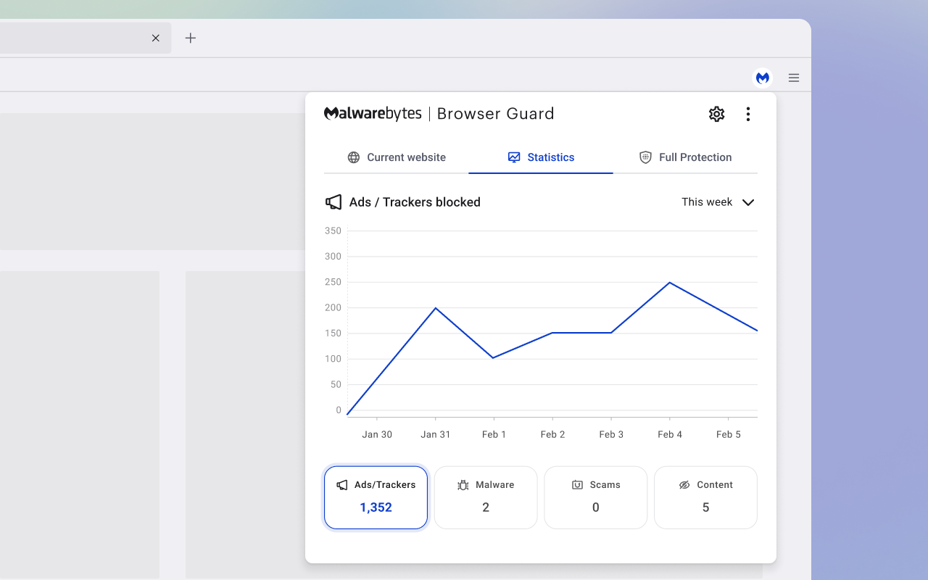928x580 pixels.
Task: Show Scams blocked statistics card
Action: (595, 497)
